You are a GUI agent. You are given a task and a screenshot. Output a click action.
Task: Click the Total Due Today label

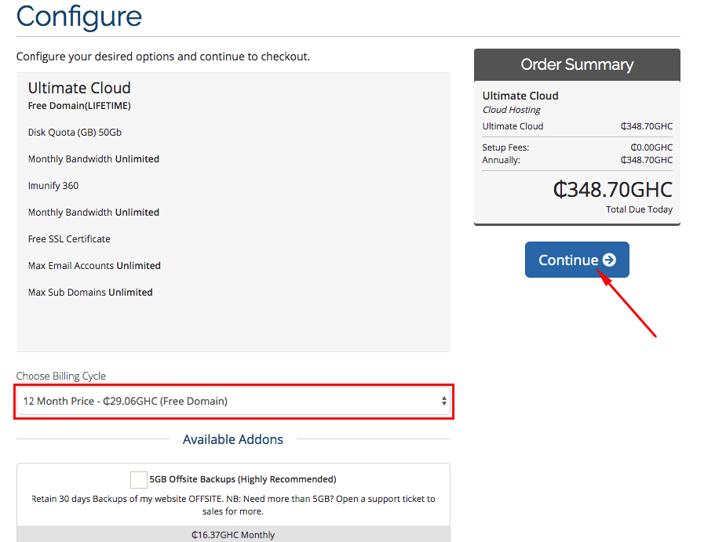pyautogui.click(x=639, y=209)
